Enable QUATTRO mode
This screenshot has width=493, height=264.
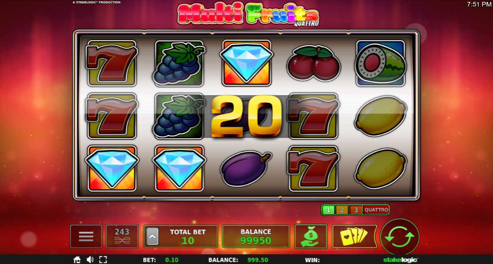point(376,210)
